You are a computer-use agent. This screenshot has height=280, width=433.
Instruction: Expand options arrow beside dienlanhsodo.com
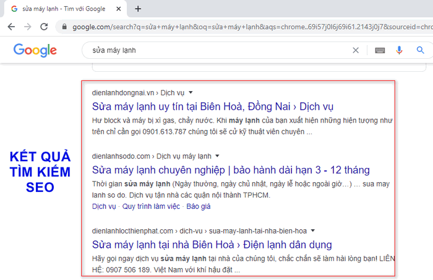pos(217,156)
